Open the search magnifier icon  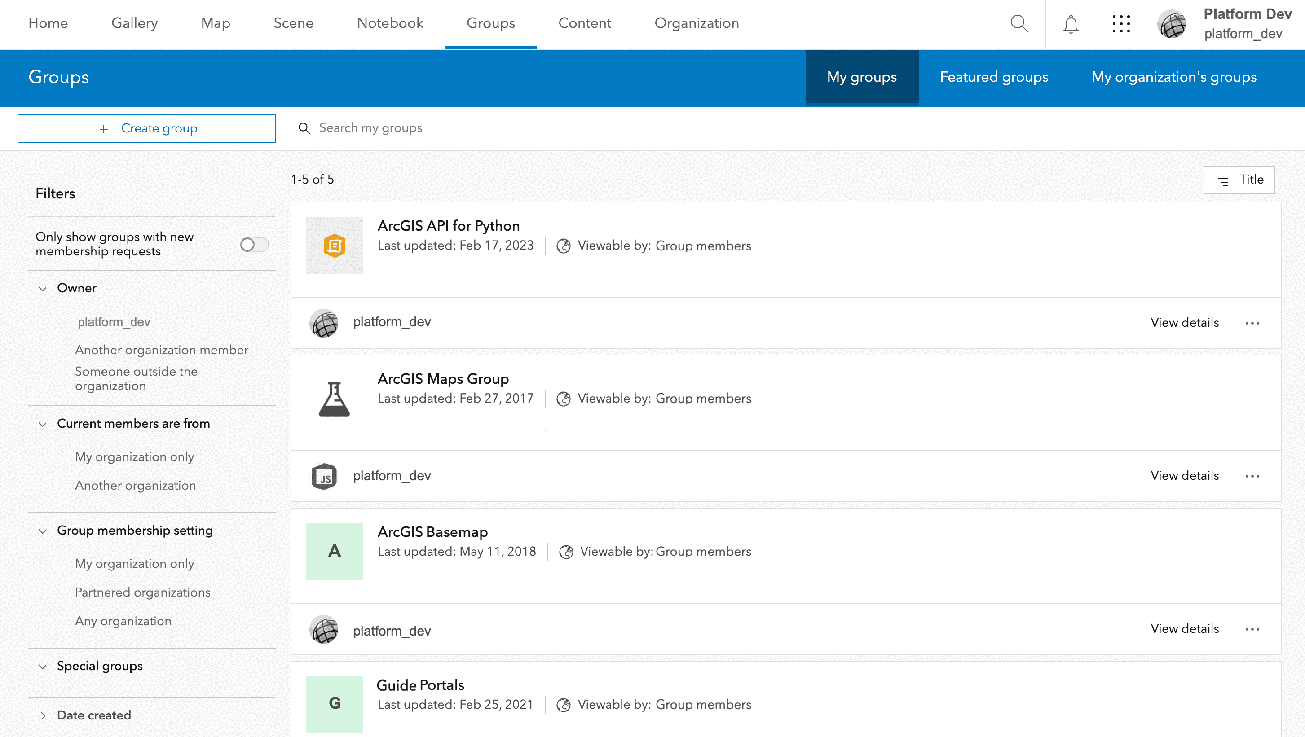[1020, 24]
